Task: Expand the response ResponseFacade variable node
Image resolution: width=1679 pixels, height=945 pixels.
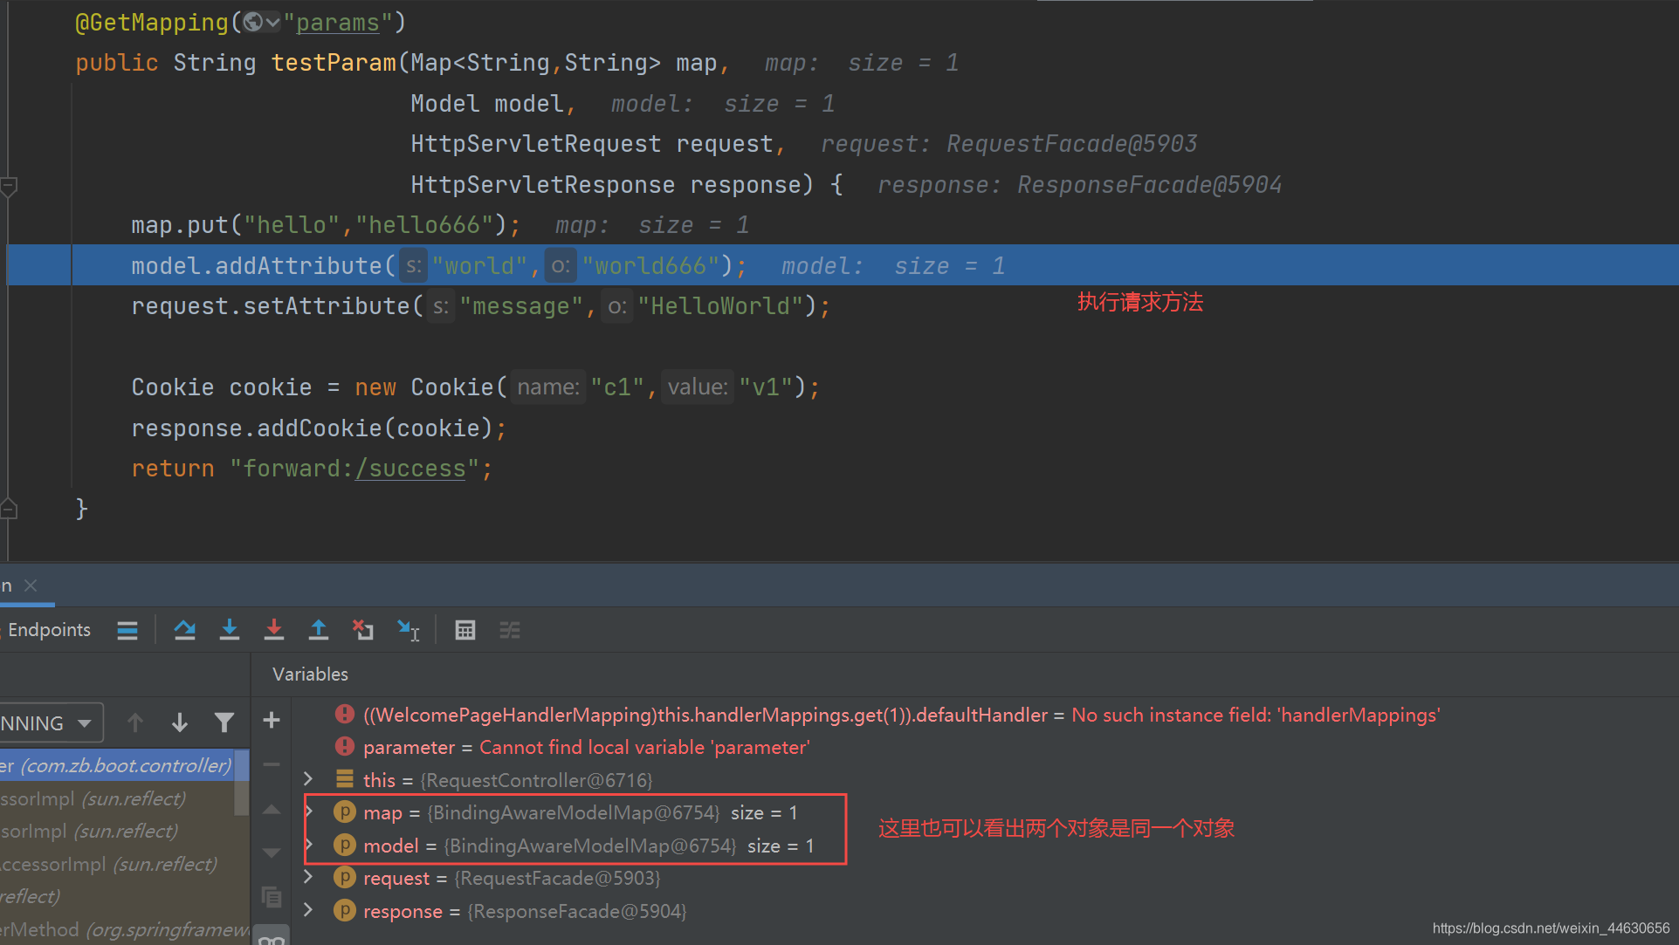Action: coord(308,910)
